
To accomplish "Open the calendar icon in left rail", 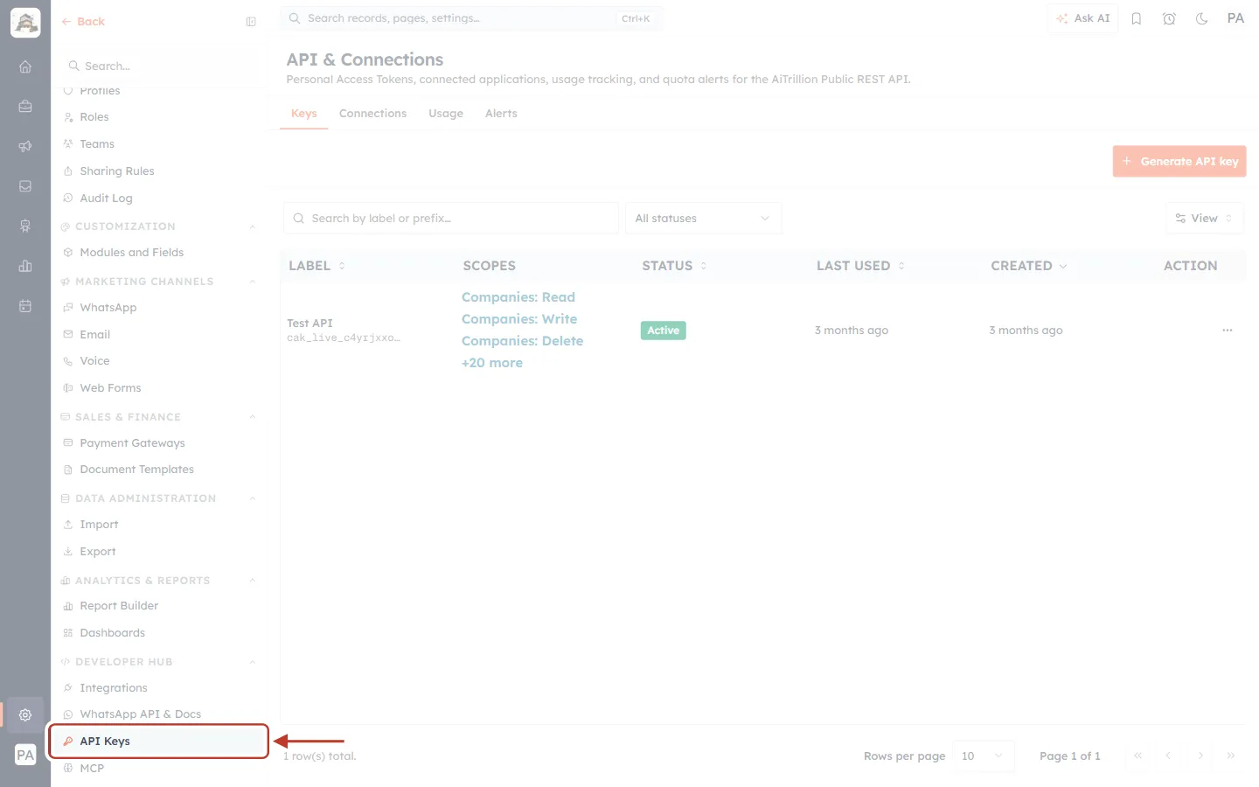I will (x=25, y=306).
